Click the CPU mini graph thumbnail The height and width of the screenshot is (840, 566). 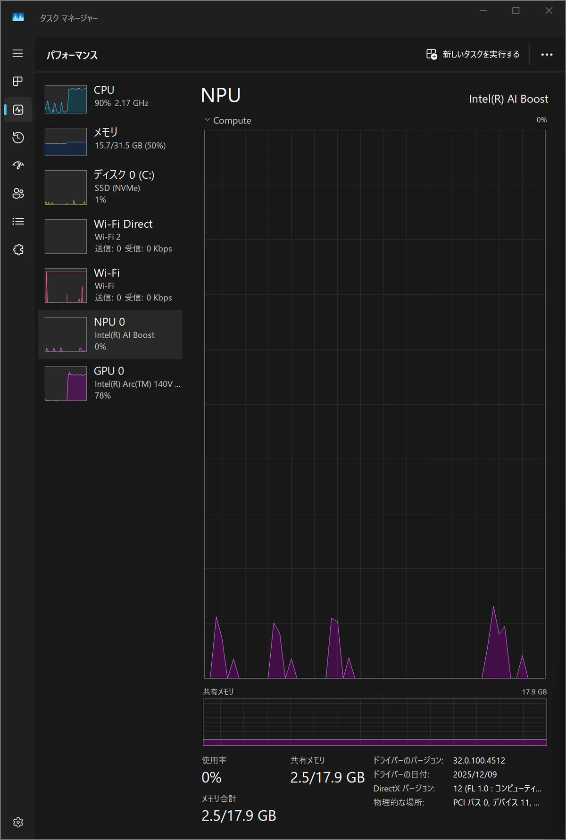(66, 99)
